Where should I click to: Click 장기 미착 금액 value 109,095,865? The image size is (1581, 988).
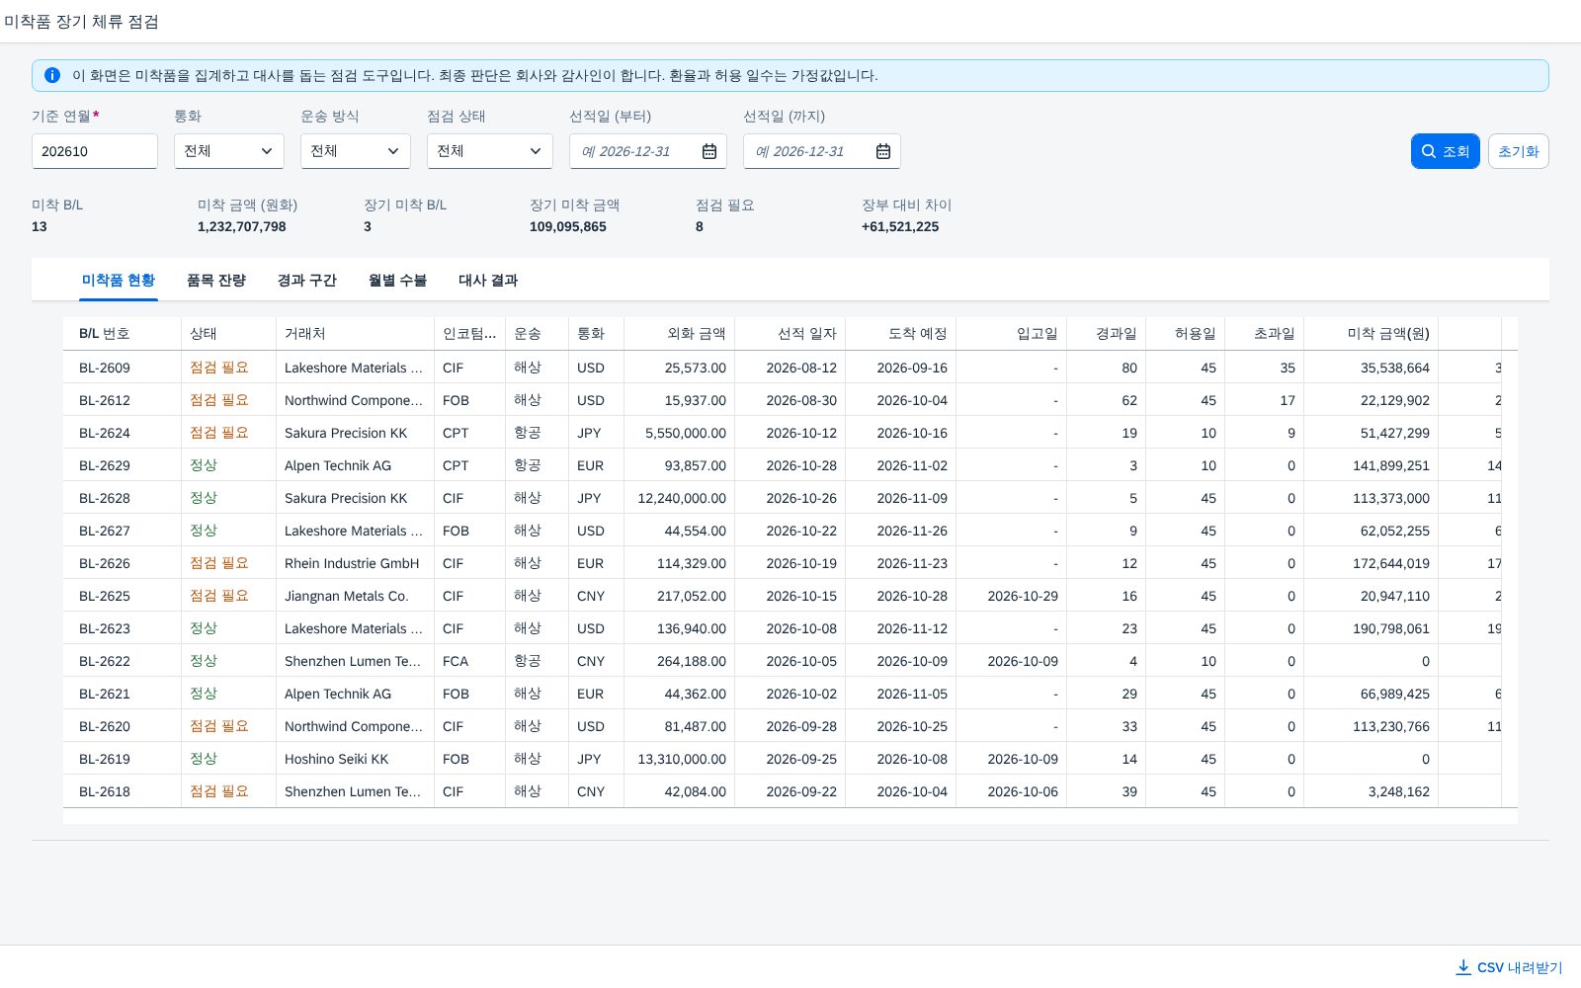coord(568,226)
